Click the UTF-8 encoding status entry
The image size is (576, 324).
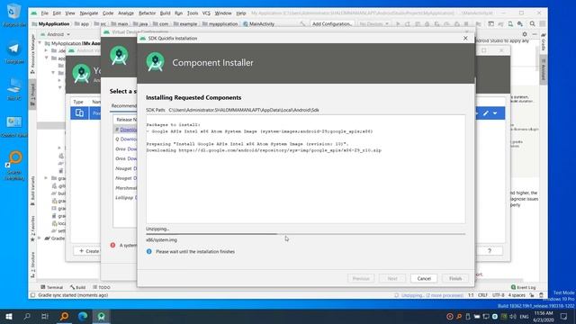click(x=498, y=295)
